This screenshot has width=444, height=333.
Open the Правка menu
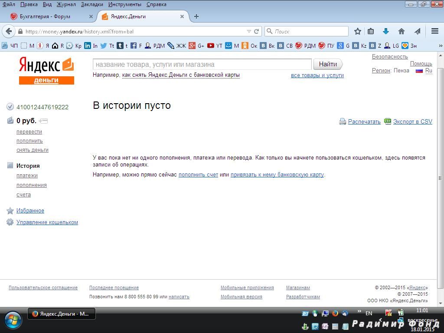tap(29, 4)
